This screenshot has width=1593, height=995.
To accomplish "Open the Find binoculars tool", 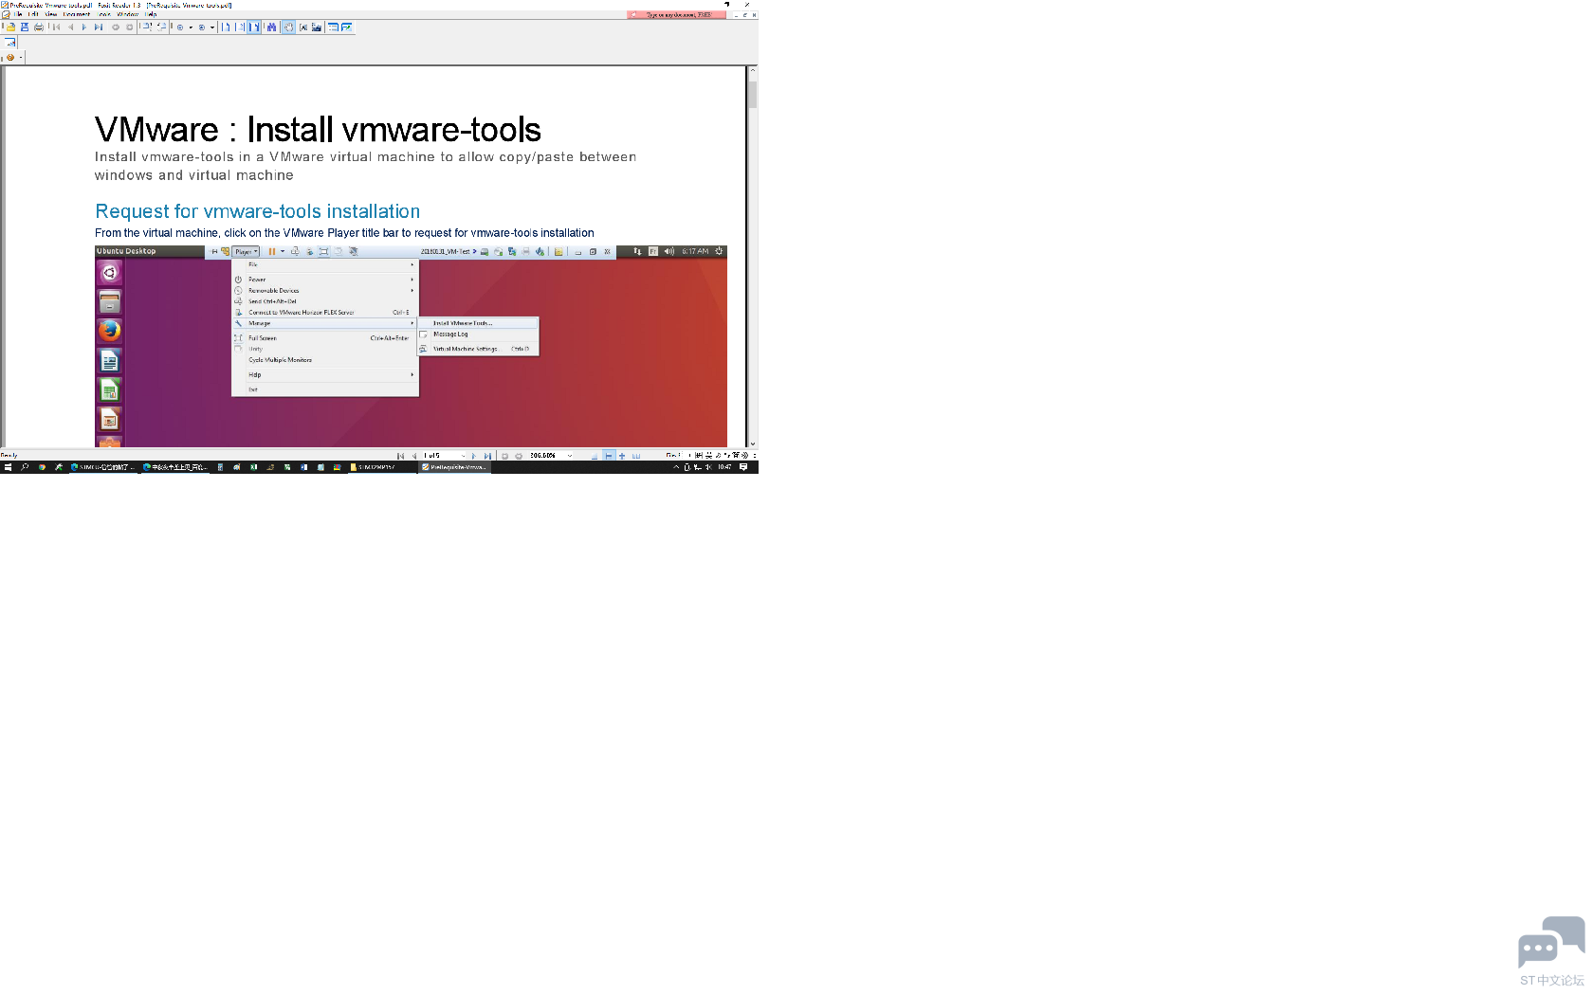I will (x=271, y=27).
